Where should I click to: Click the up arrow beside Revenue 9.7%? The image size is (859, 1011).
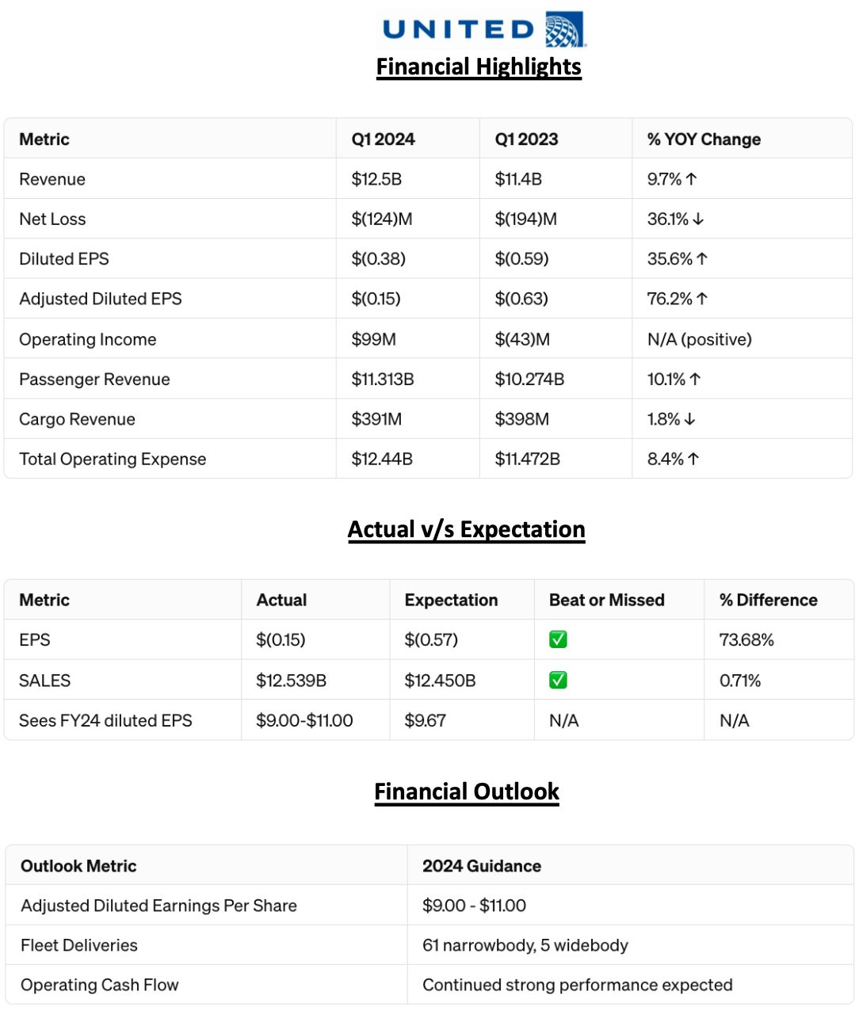(x=691, y=179)
